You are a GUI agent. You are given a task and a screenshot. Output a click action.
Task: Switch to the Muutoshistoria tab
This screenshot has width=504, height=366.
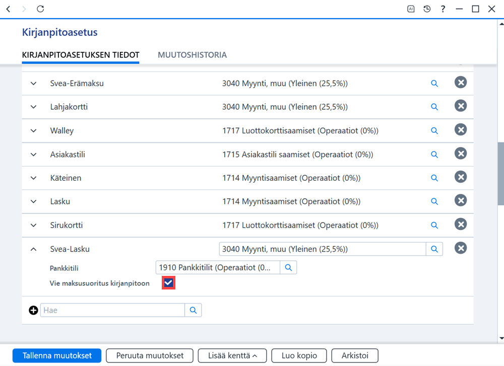[x=192, y=55]
